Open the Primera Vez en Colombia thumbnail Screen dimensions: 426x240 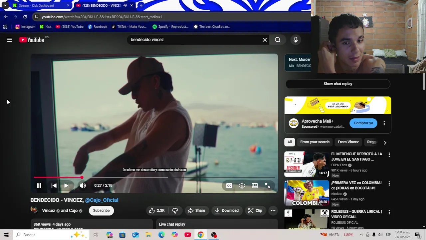pyautogui.click(x=307, y=193)
